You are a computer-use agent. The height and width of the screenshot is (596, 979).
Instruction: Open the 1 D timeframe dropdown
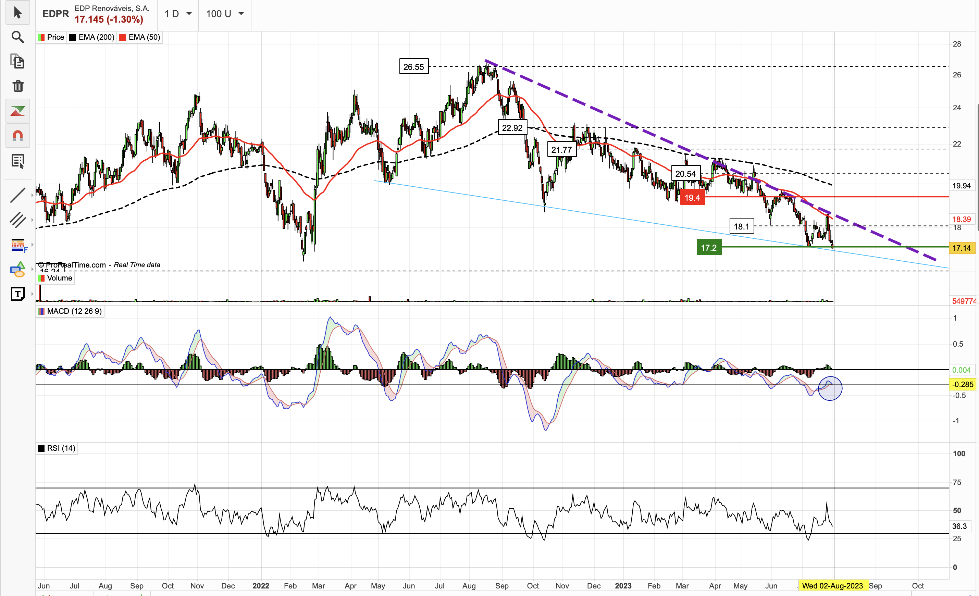(x=178, y=14)
